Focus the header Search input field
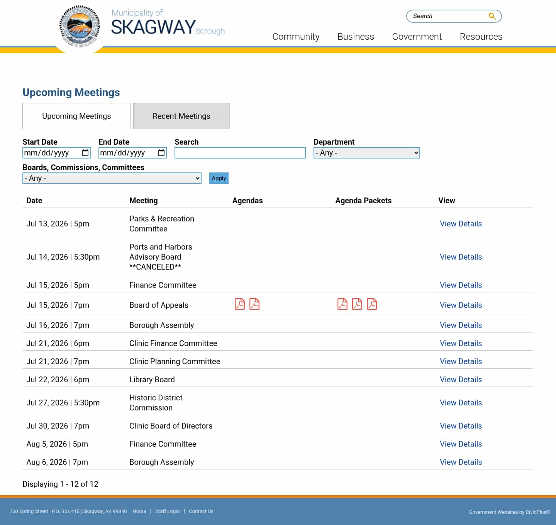This screenshot has width=556, height=525. tap(448, 16)
